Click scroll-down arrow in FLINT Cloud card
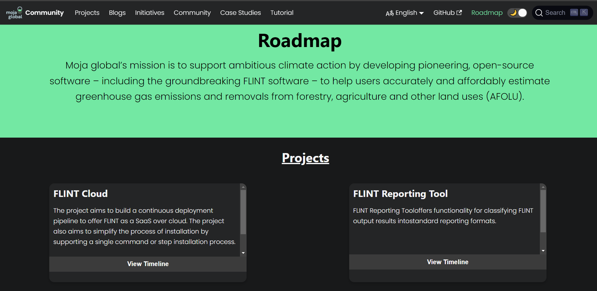The height and width of the screenshot is (291, 597). point(243,253)
